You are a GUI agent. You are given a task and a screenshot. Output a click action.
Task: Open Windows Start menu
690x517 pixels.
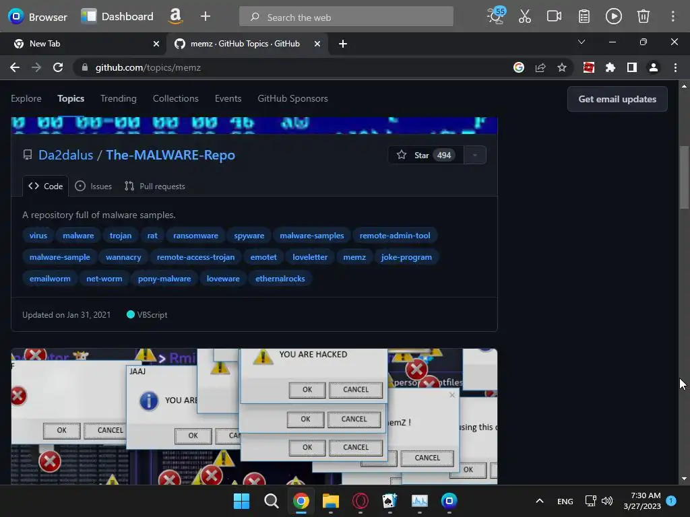(241, 501)
